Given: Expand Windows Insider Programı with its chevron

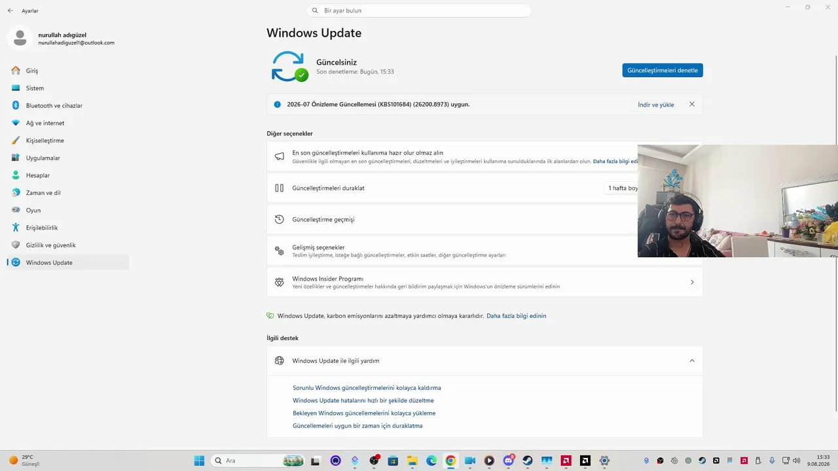Looking at the screenshot, I should [692, 282].
